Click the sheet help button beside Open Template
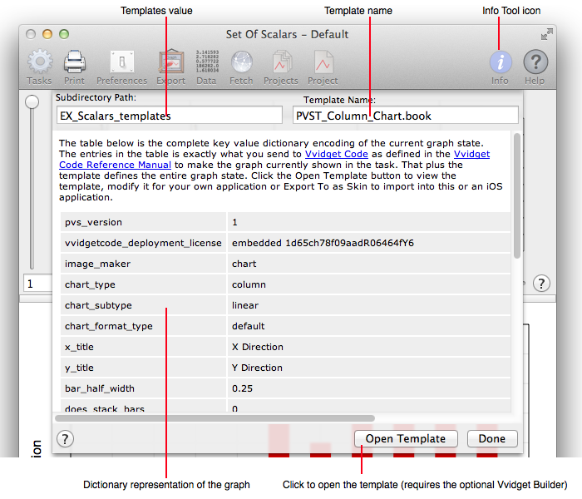Screen dimensions: 582x499 click(65, 439)
